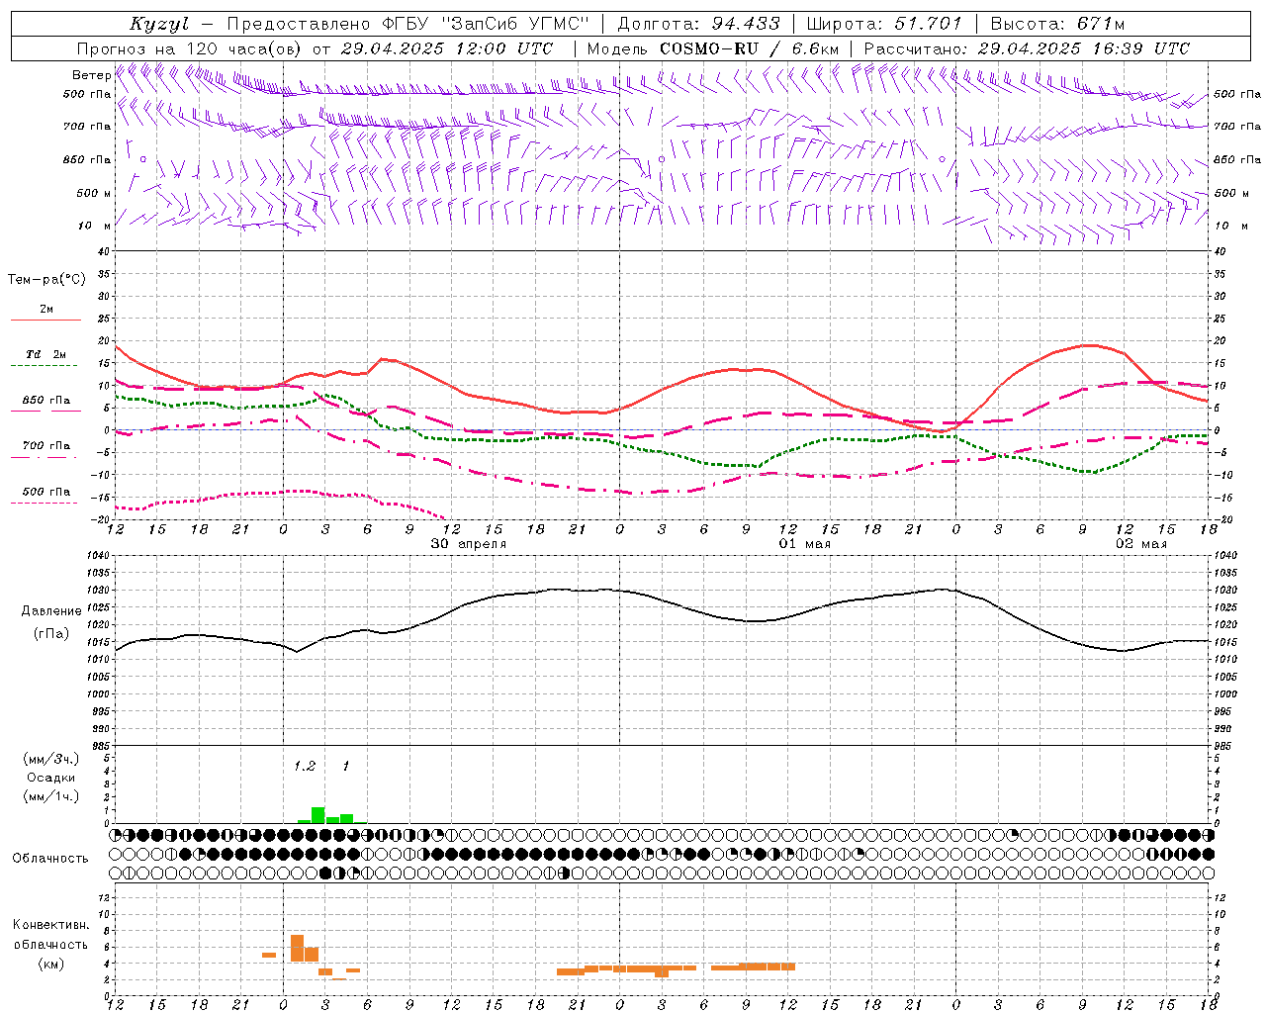Click the 10 м wind level label at left
1266x1013 pixels.
(94, 226)
